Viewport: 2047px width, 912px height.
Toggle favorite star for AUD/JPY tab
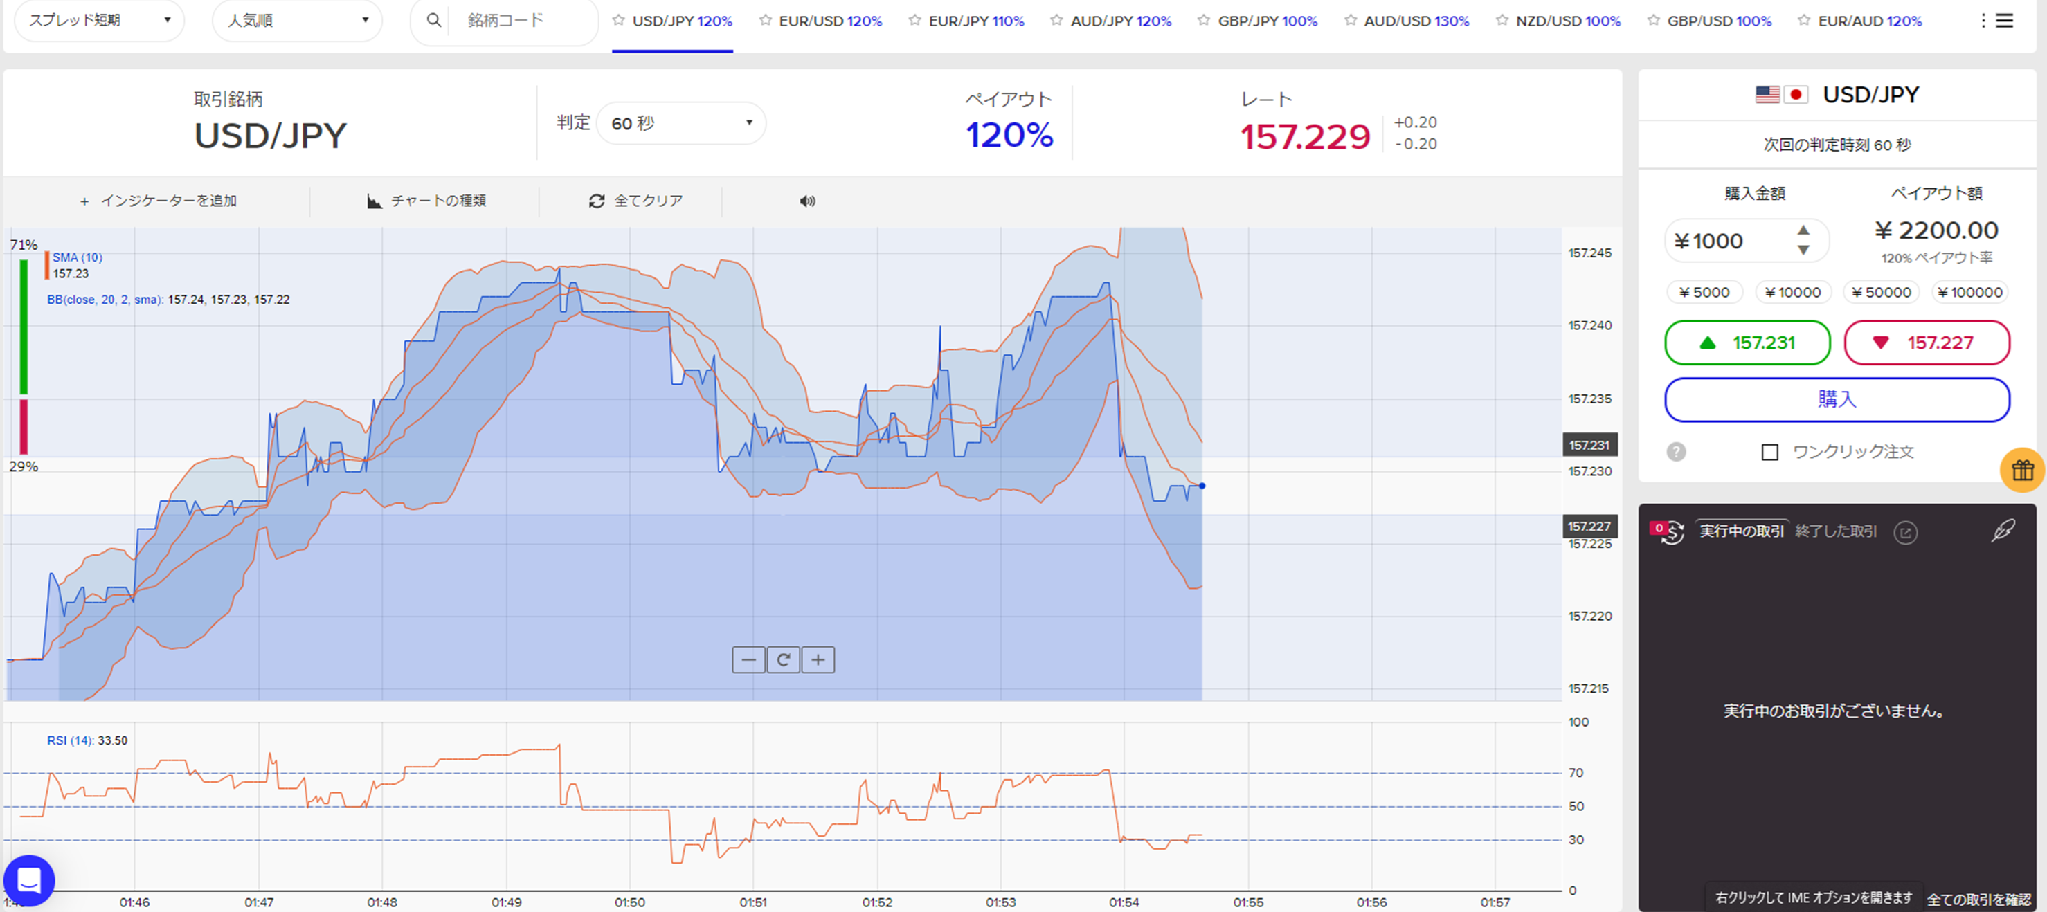click(x=1056, y=20)
